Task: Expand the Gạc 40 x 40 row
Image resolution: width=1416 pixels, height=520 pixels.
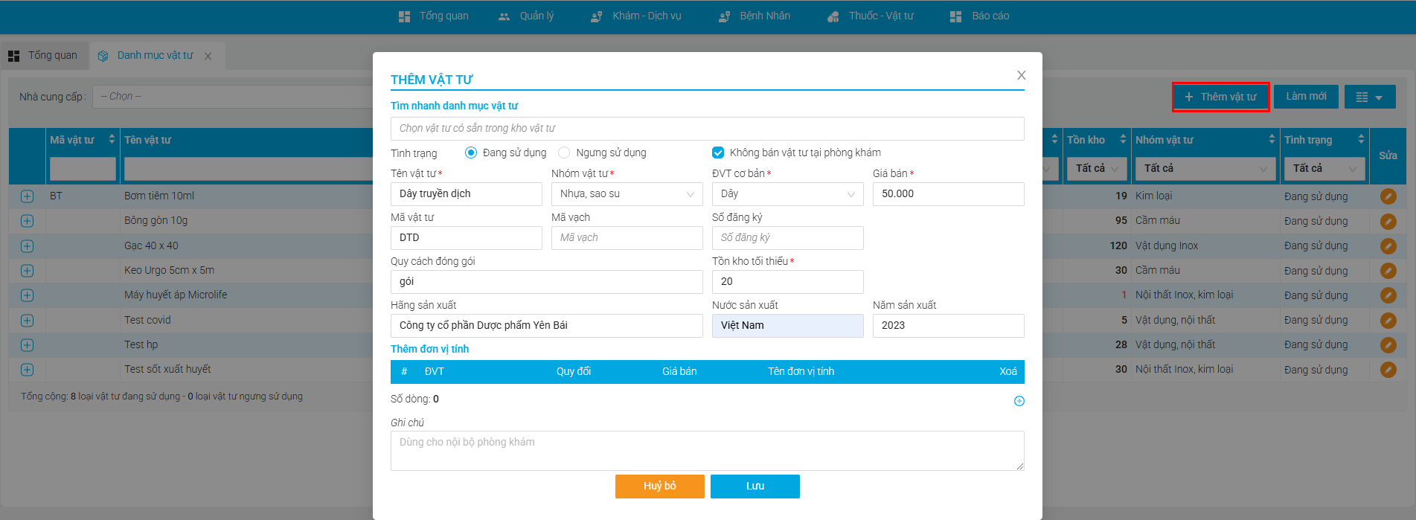Action: point(28,246)
